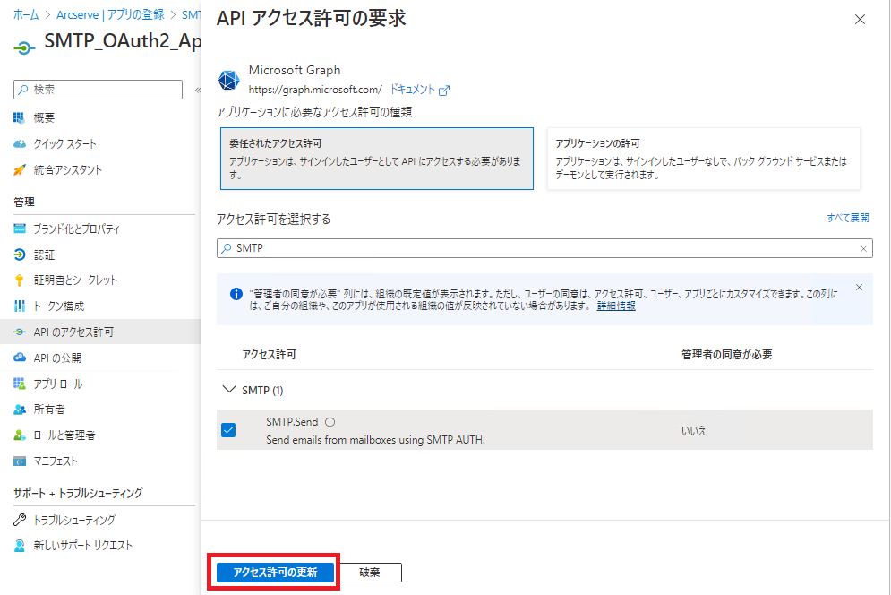Go to ホーム breadcrumb link

point(26,15)
